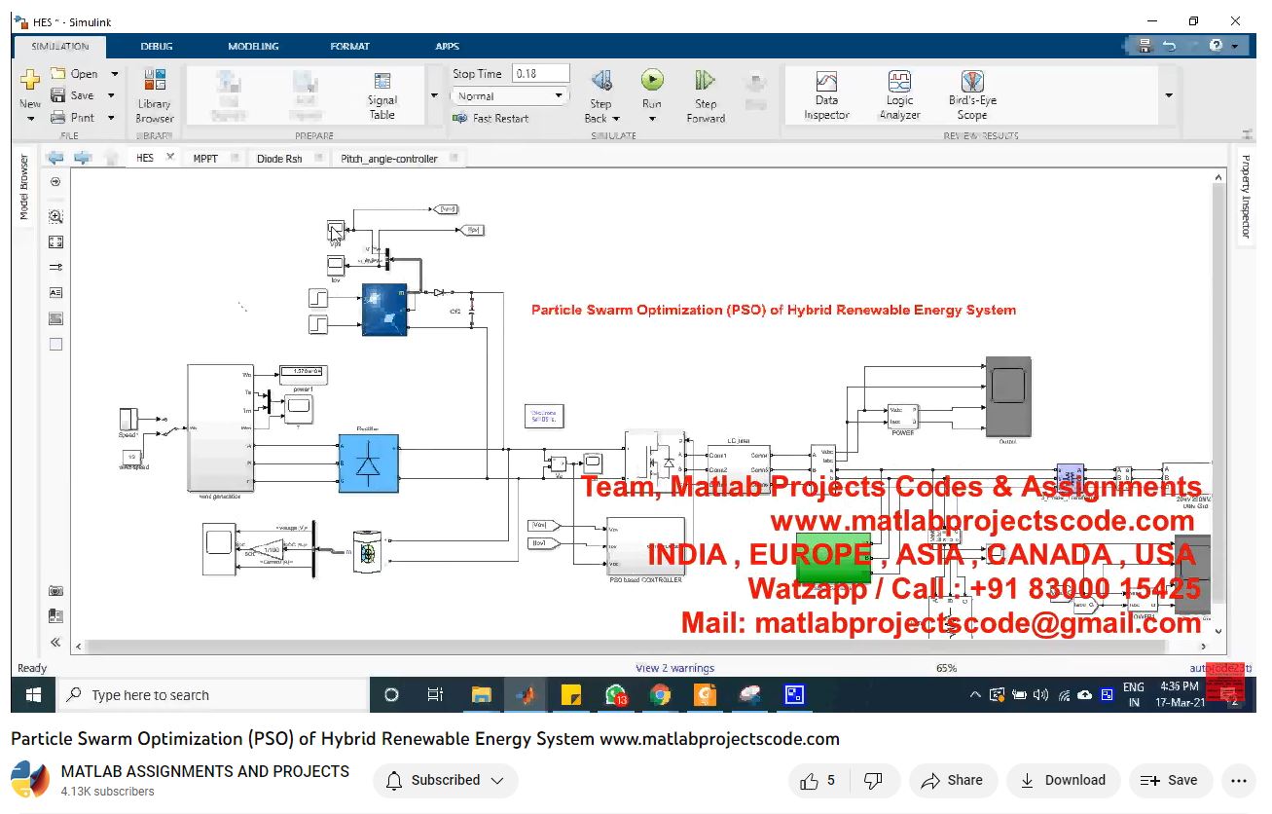Expand the Print dropdown arrow
1272x814 pixels.
point(111,118)
